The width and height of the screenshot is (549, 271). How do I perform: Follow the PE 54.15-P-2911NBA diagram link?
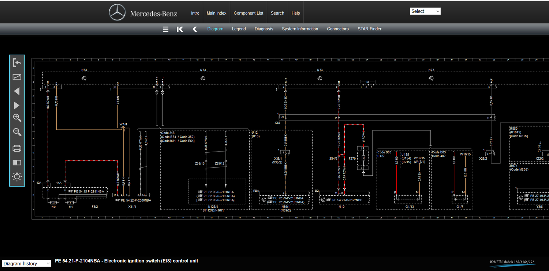(89, 191)
